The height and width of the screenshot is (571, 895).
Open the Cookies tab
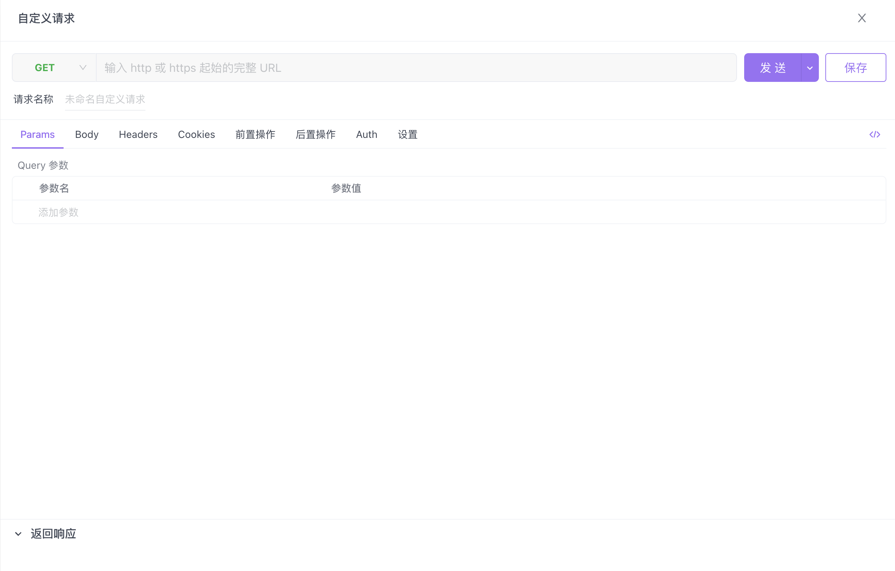196,135
